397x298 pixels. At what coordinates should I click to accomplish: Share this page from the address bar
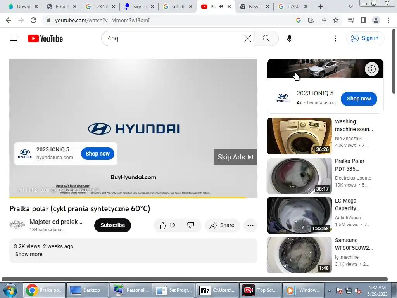point(323,20)
